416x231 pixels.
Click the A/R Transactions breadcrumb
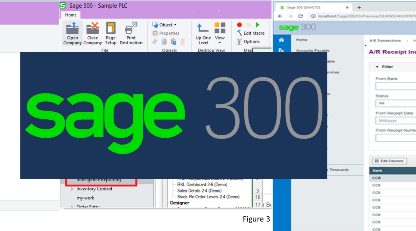(x=385, y=40)
